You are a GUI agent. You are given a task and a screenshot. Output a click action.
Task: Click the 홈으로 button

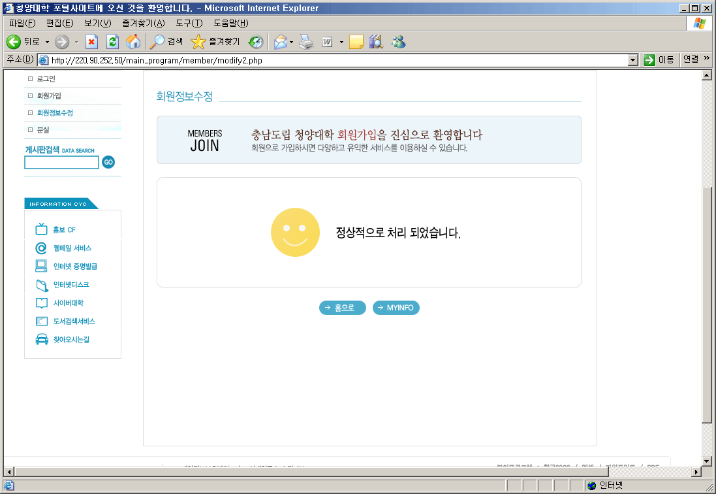343,308
